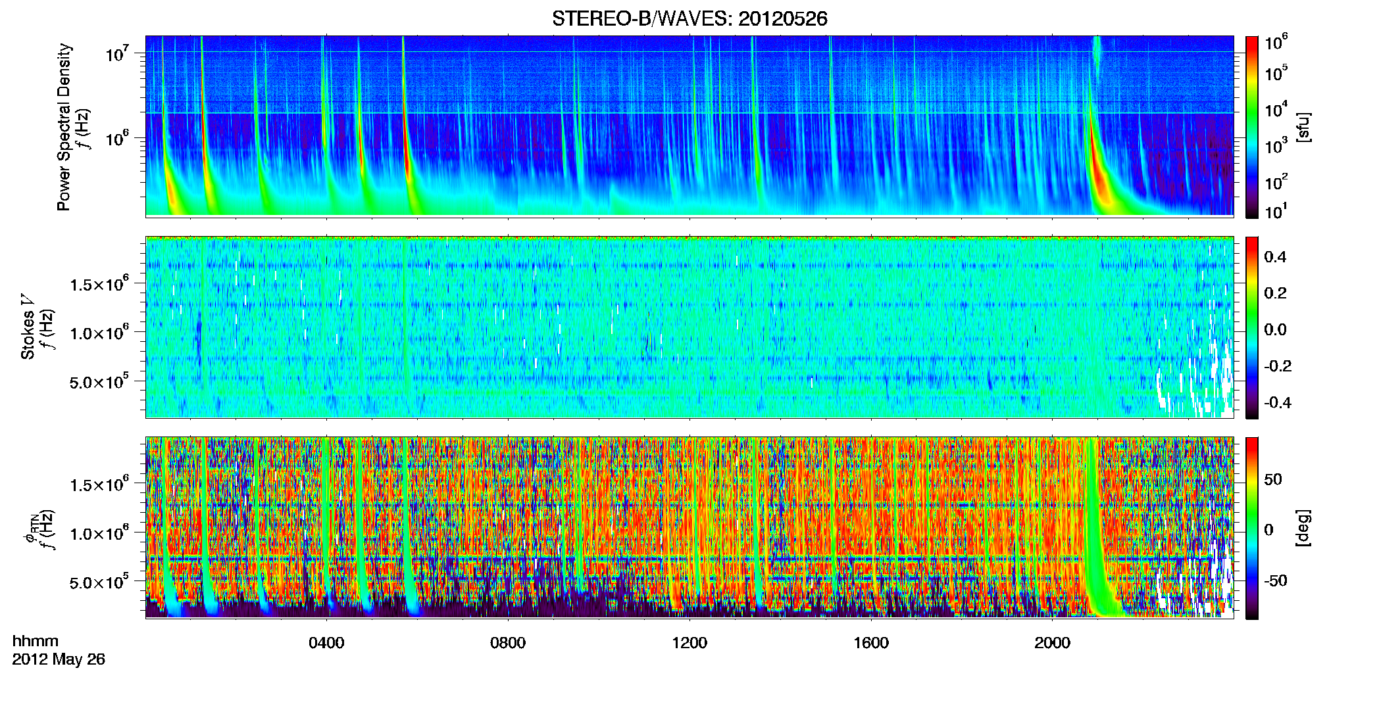Click the time label 1600
Screen dimensions: 1379x710
point(871,642)
